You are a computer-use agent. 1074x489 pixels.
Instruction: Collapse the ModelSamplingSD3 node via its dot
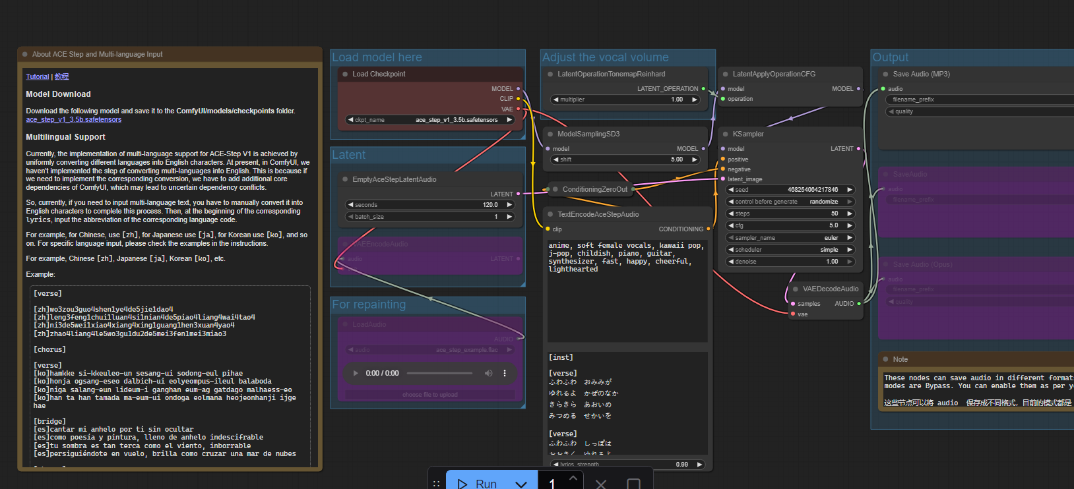[550, 134]
